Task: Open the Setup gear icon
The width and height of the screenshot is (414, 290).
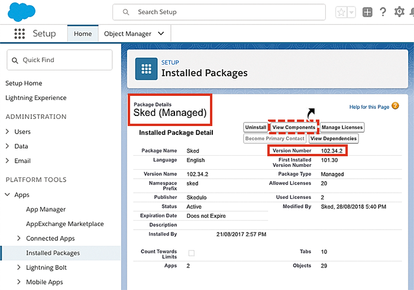Action: (399, 12)
